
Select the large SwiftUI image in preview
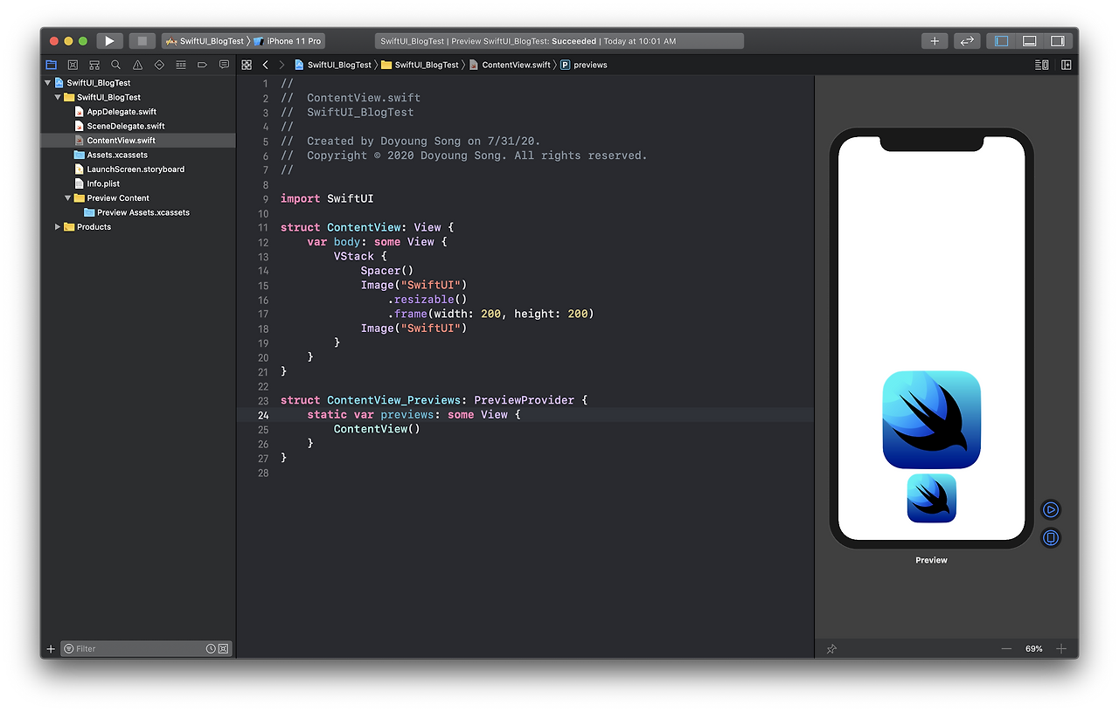[932, 419]
